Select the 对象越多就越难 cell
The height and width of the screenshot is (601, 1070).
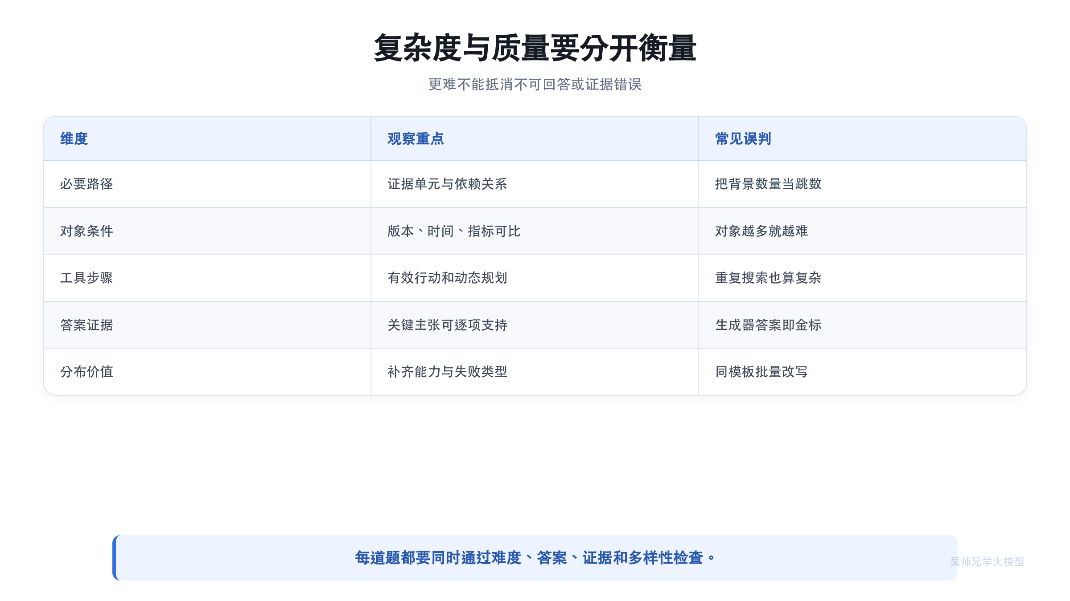click(862, 231)
